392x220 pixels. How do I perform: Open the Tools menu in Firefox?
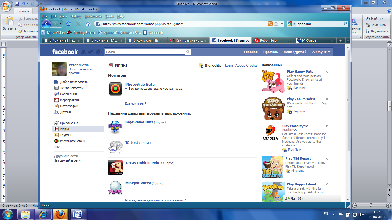109,16
